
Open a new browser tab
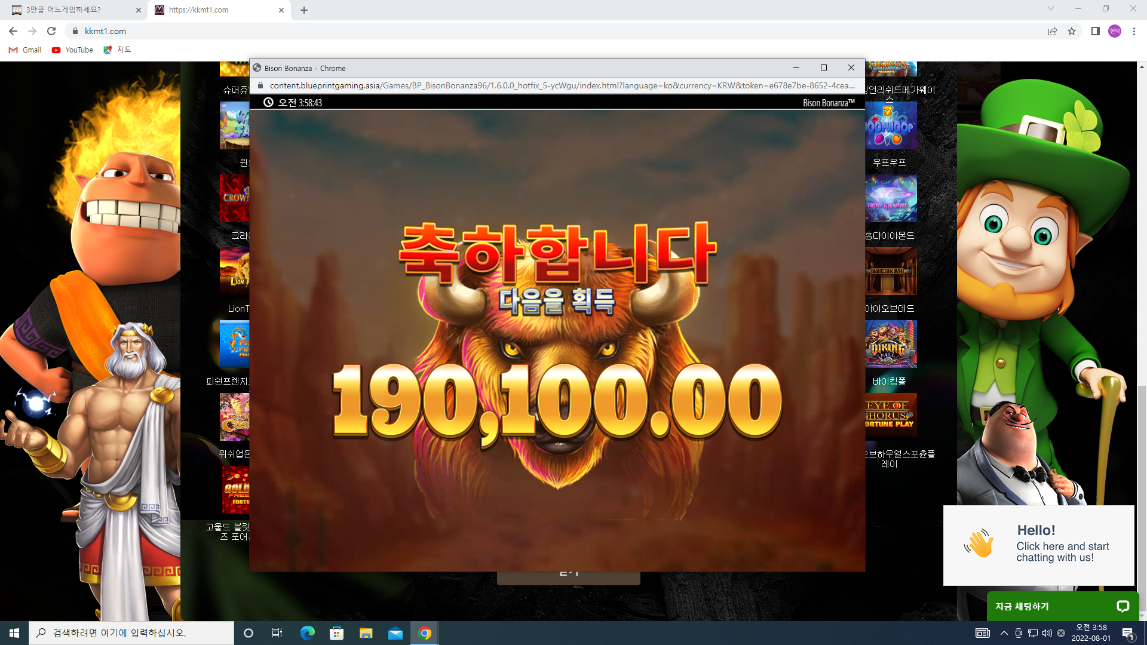(304, 10)
